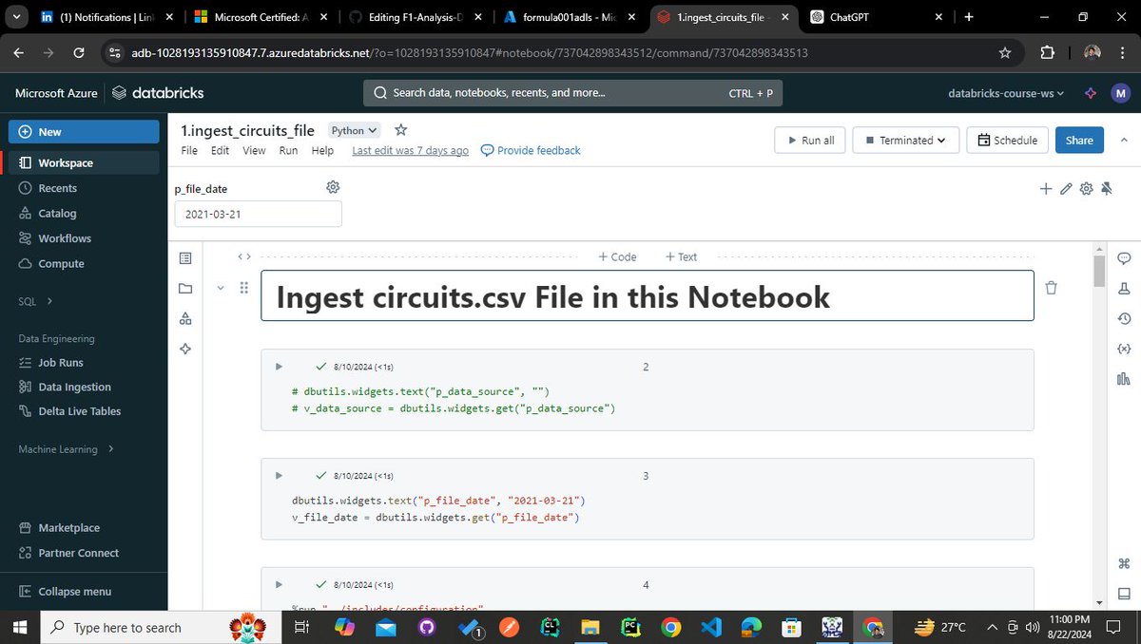1141x644 pixels.
Task: Open the notebook Run menu
Action: click(x=288, y=151)
